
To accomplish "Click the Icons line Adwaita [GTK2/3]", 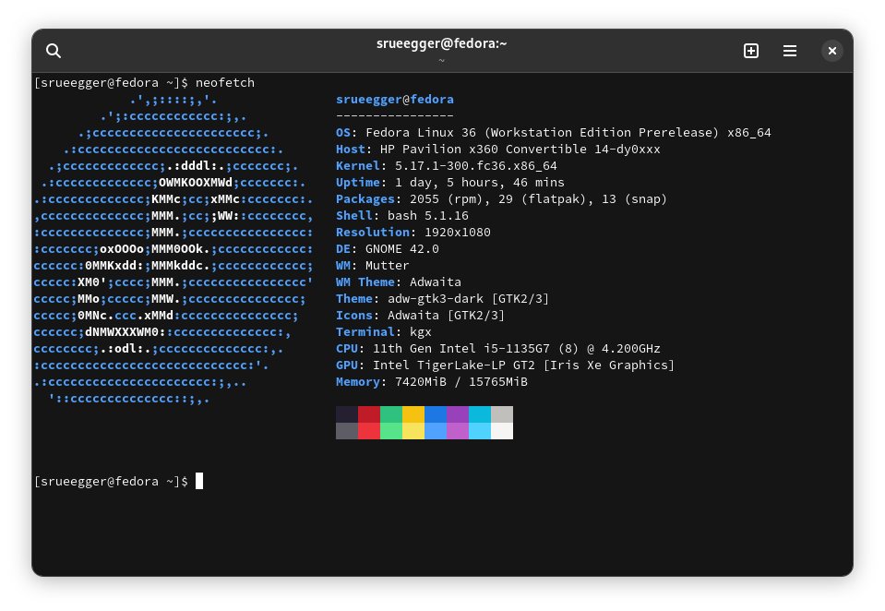I will coord(420,316).
